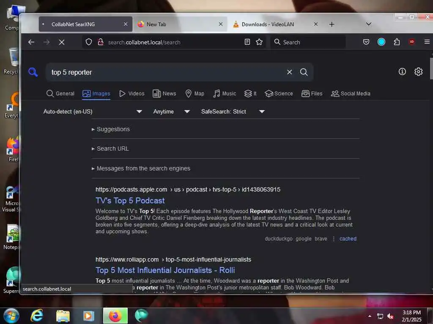433x324 pixels.
Task: Click the Firefox Search box in toolbar
Action: [x=308, y=42]
